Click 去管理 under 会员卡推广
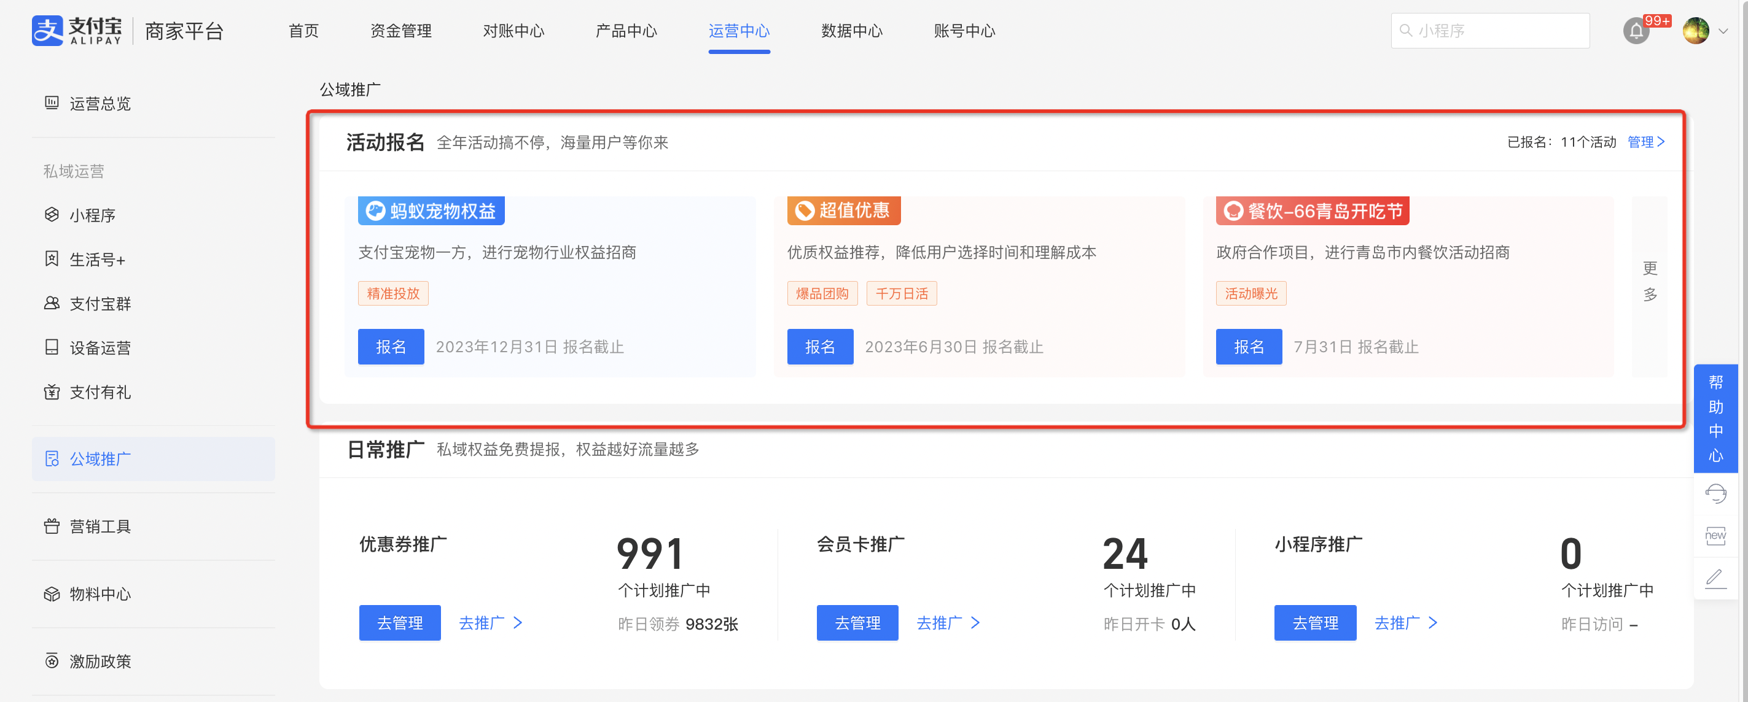Viewport: 1748px width, 702px height. pos(857,623)
